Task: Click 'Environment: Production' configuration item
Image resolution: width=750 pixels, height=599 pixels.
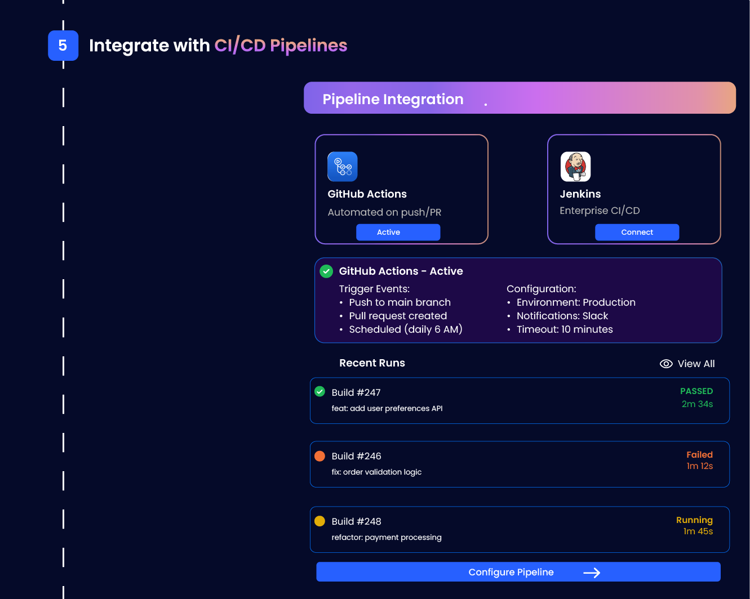Action: pos(576,302)
